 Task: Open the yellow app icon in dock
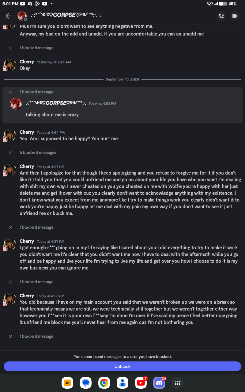pyautogui.click(x=67, y=383)
